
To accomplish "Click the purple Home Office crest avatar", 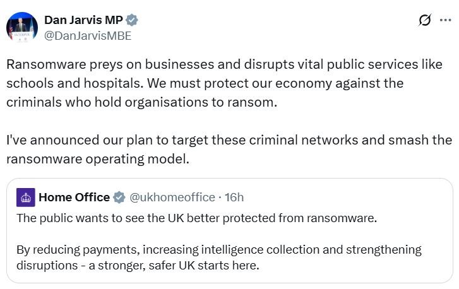I will pos(26,198).
